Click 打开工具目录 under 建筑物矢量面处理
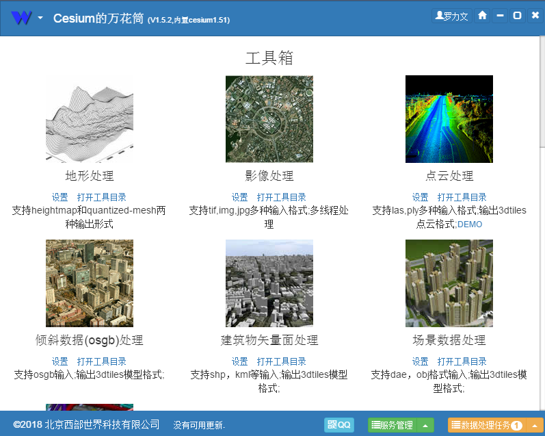The width and height of the screenshot is (545, 436). click(x=282, y=361)
